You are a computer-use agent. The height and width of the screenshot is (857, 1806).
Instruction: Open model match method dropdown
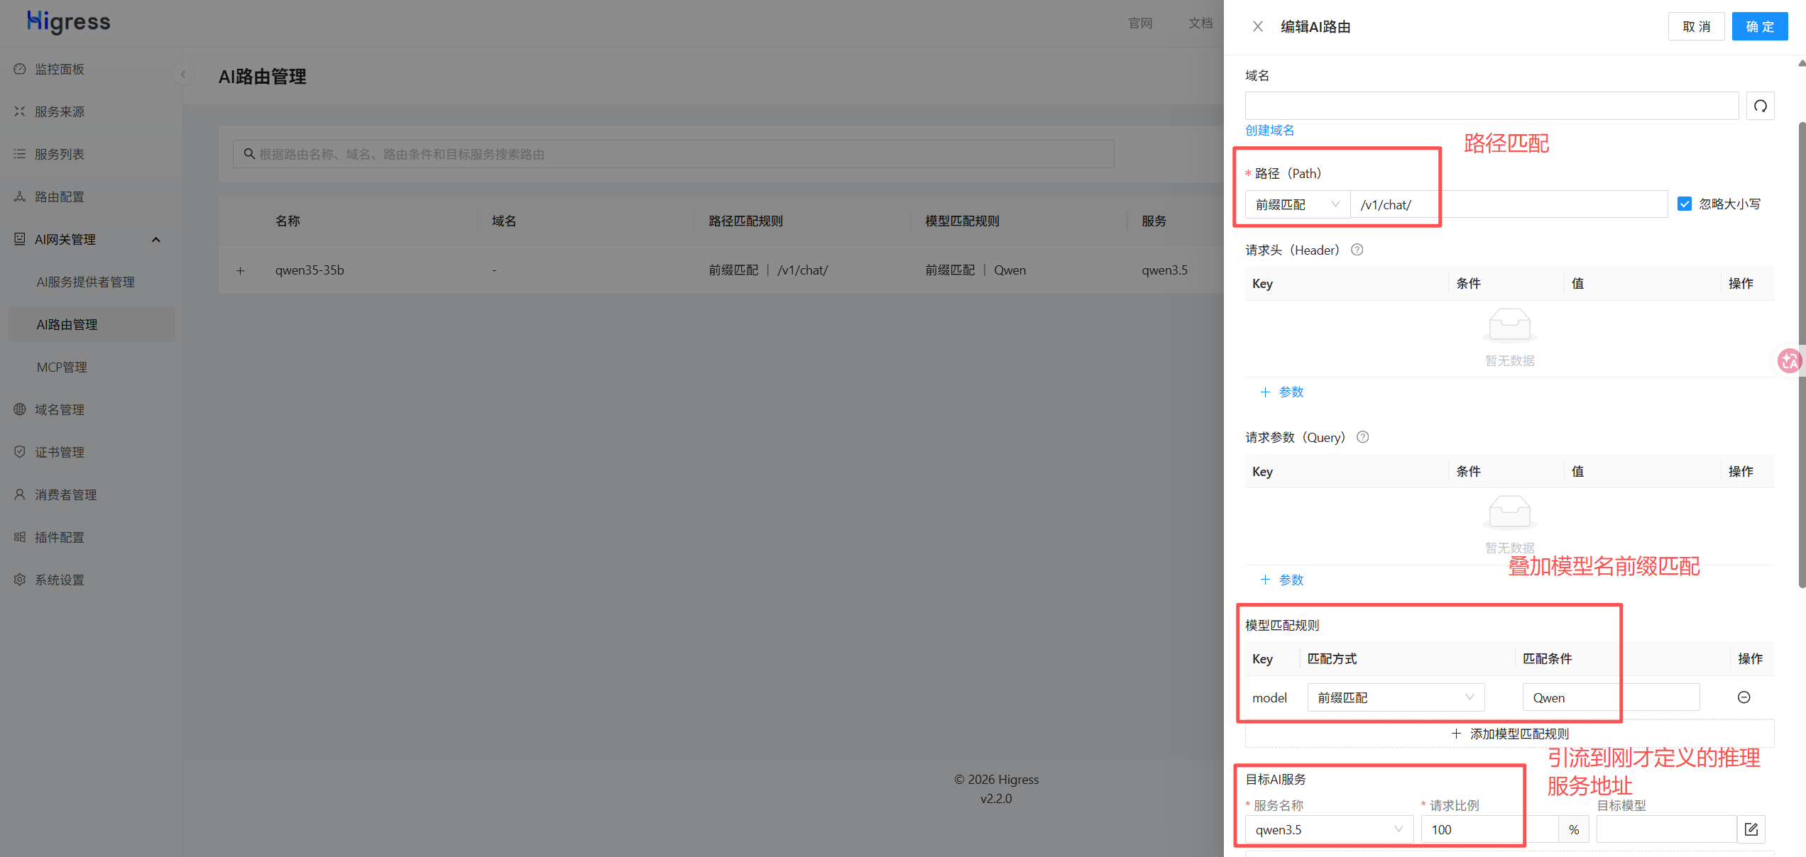(1395, 697)
